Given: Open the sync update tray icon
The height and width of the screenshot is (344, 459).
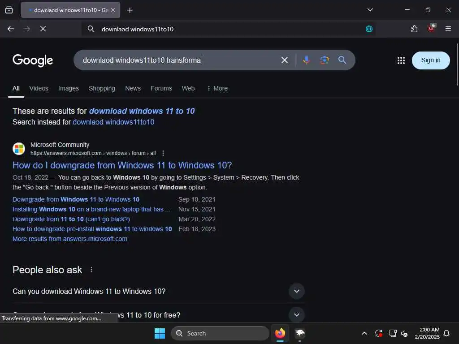Looking at the screenshot, I should pos(378,333).
